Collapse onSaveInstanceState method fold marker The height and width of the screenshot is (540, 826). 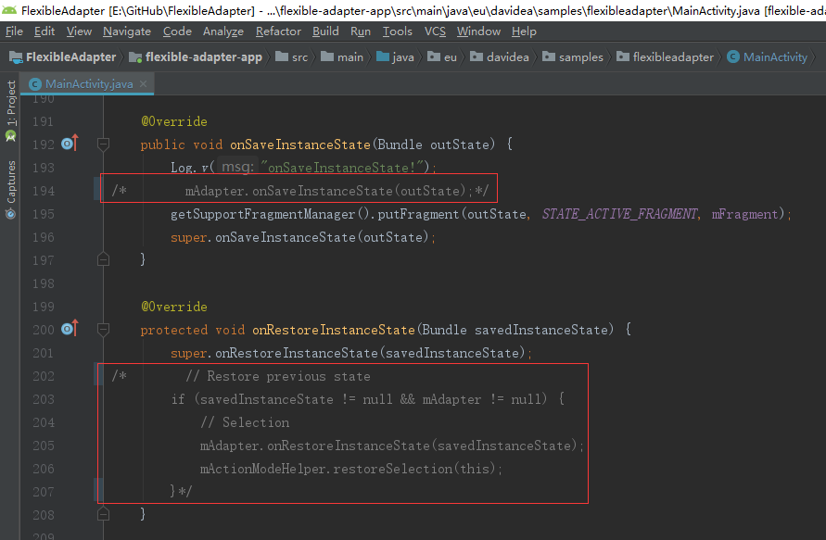(x=103, y=144)
